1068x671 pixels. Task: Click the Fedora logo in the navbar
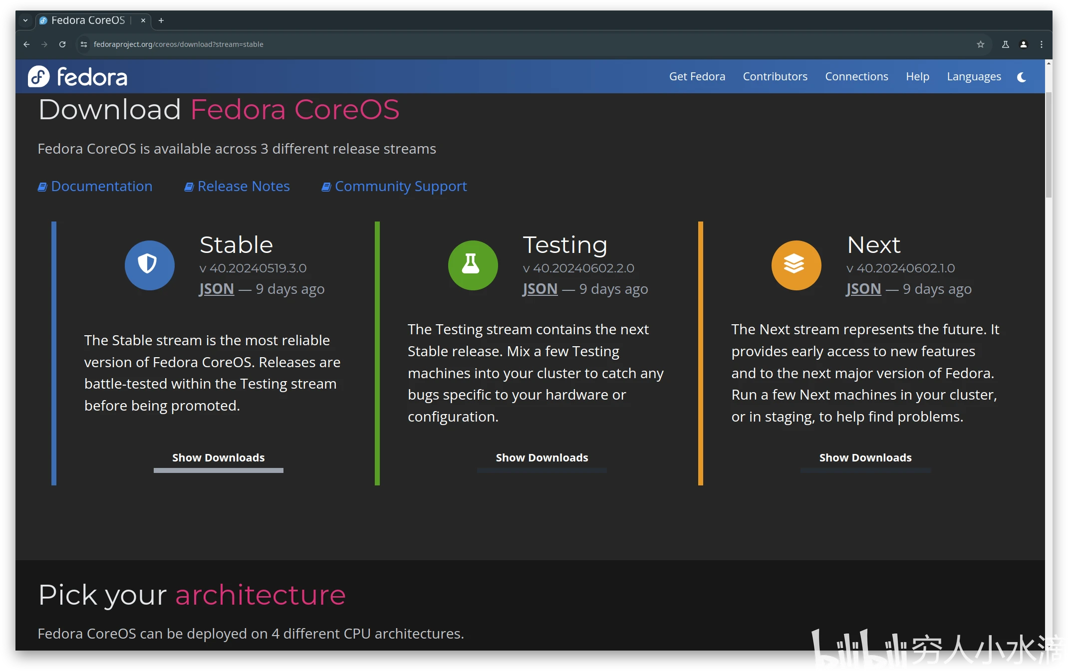tap(78, 76)
